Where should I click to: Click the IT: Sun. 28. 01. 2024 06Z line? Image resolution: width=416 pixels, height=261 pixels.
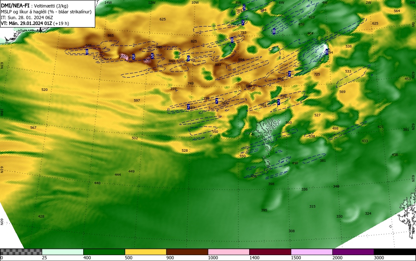pos(27,18)
